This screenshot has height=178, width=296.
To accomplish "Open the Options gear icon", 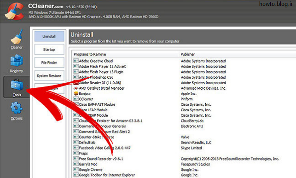I will click(x=17, y=108).
